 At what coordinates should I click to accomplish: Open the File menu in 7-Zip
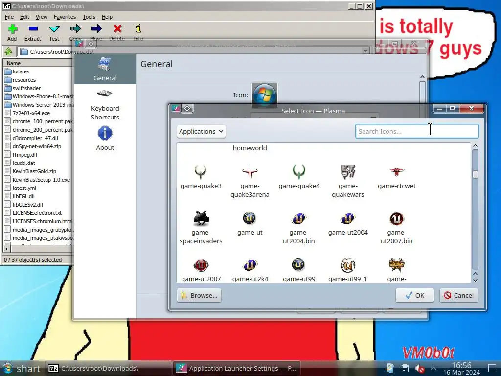[9, 17]
